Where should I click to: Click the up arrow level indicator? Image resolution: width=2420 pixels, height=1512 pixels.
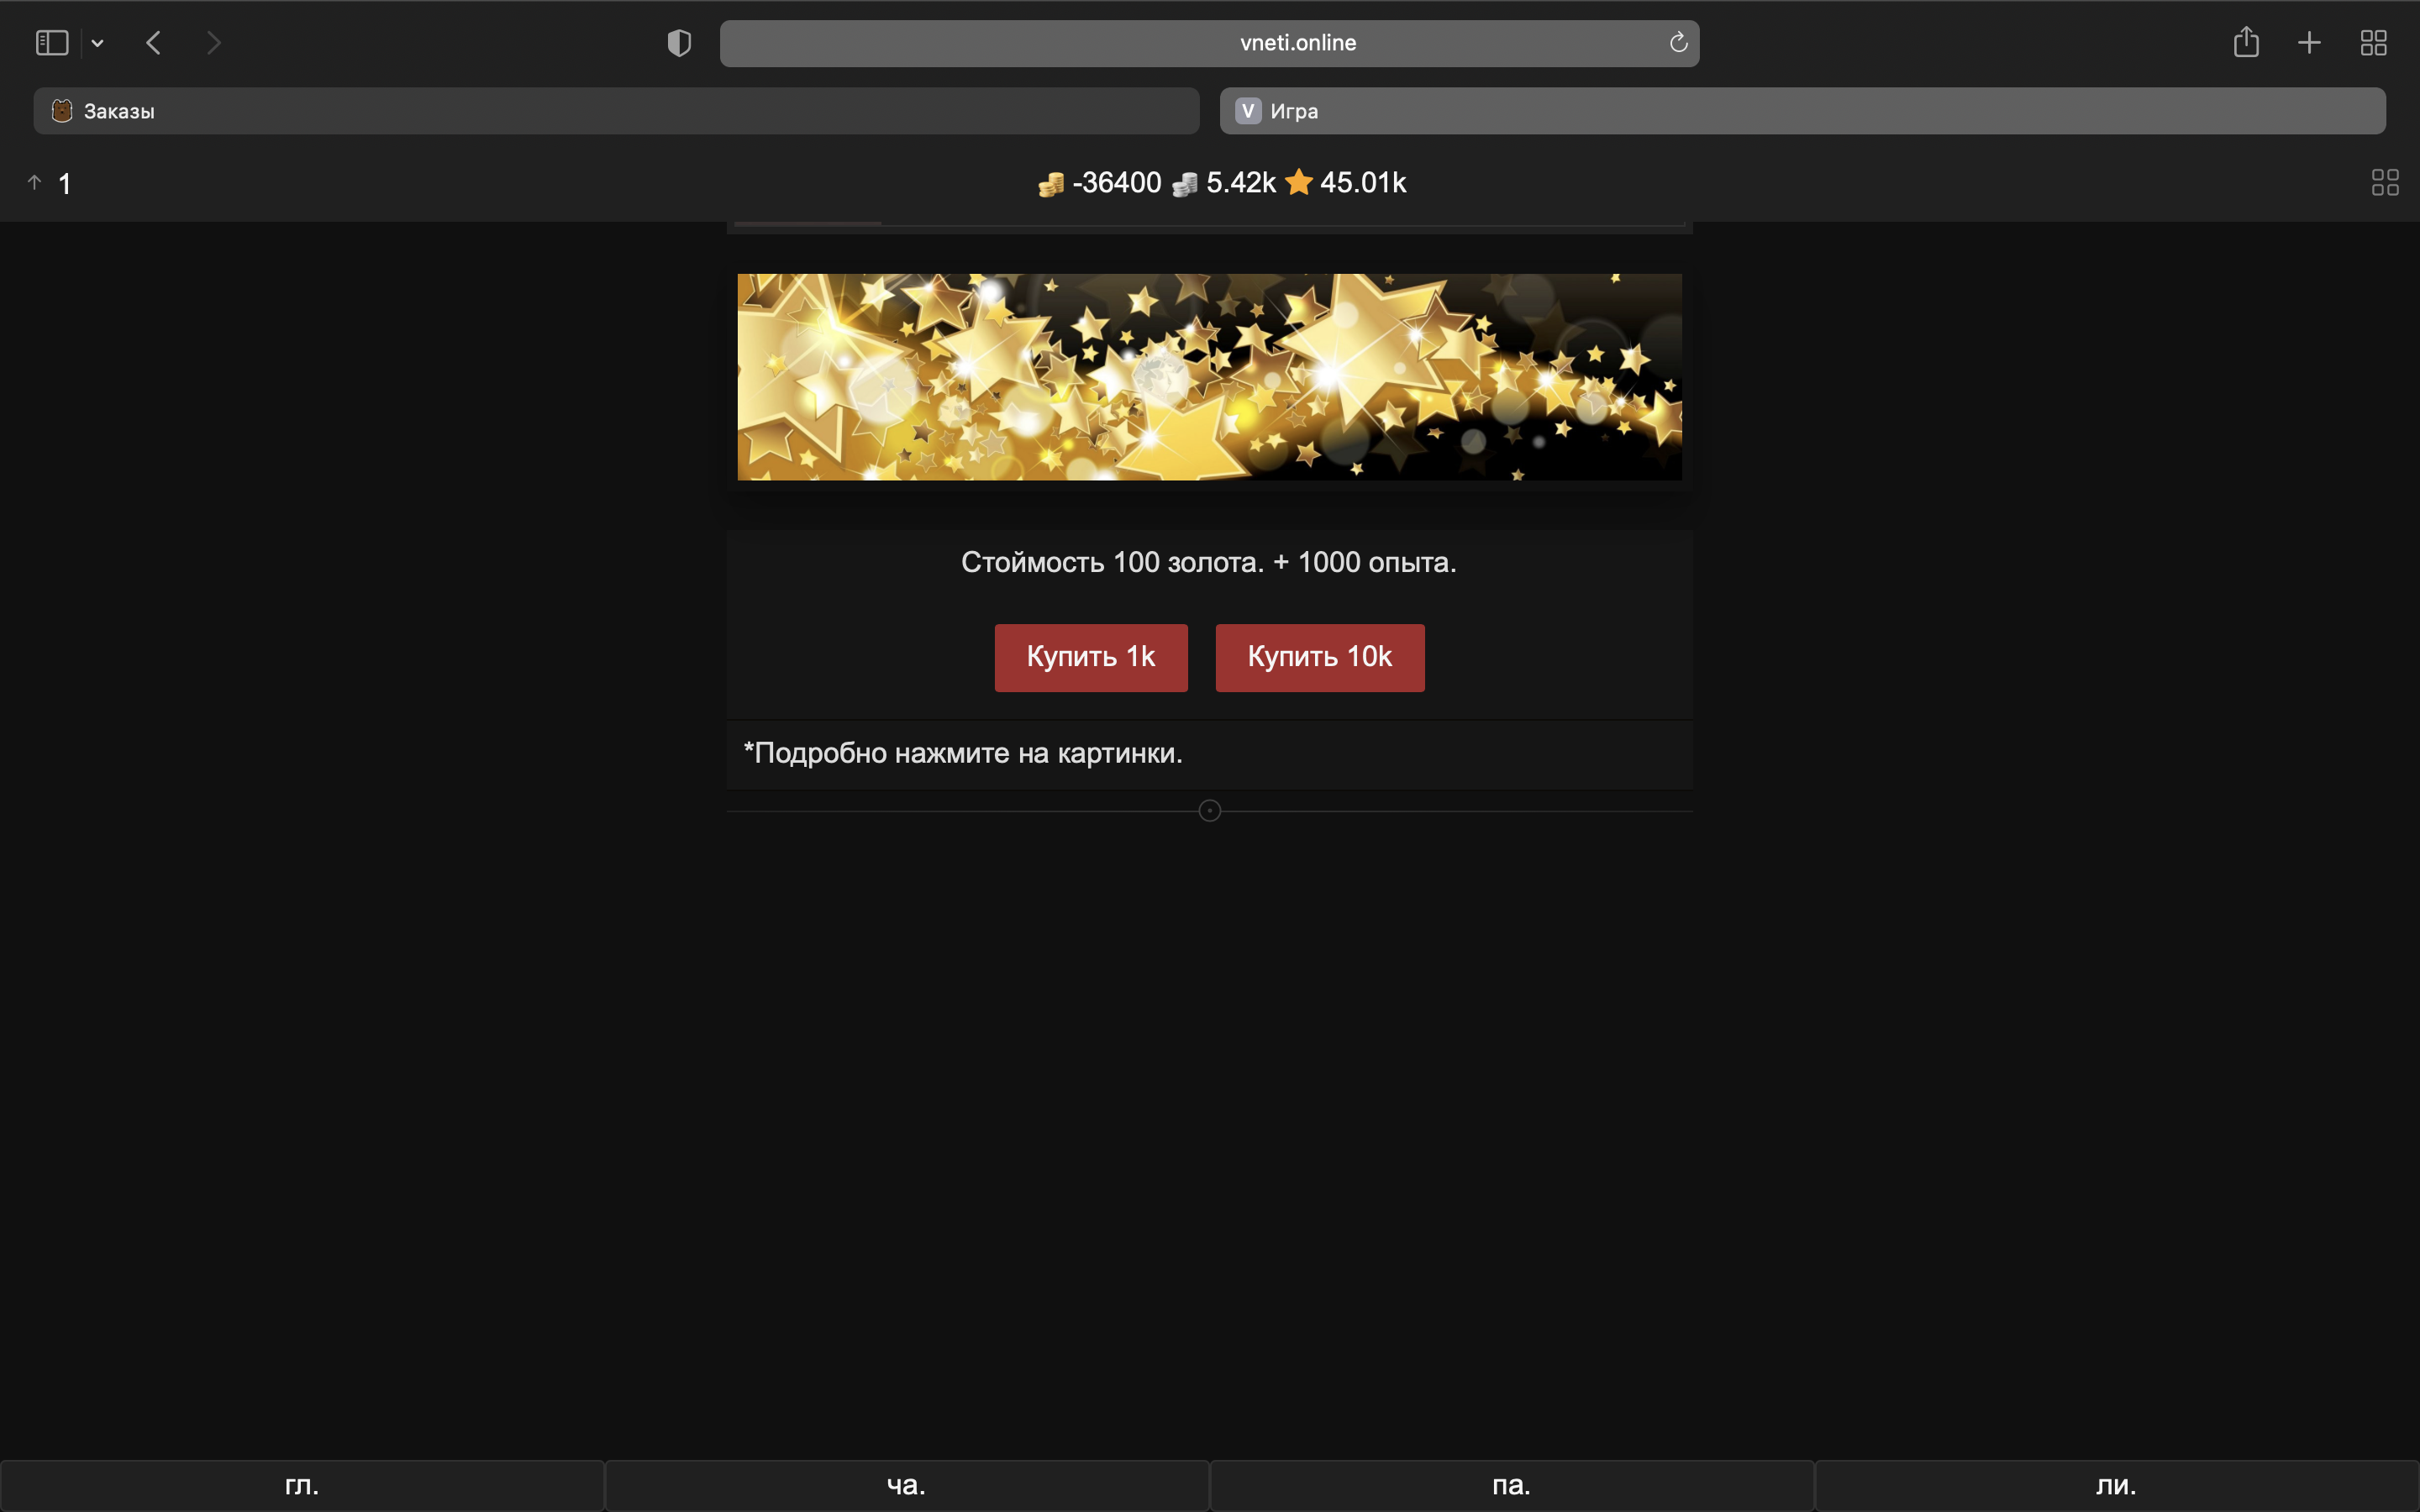tap(35, 183)
